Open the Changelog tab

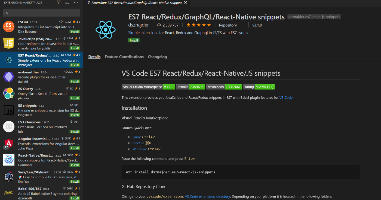tap(157, 57)
